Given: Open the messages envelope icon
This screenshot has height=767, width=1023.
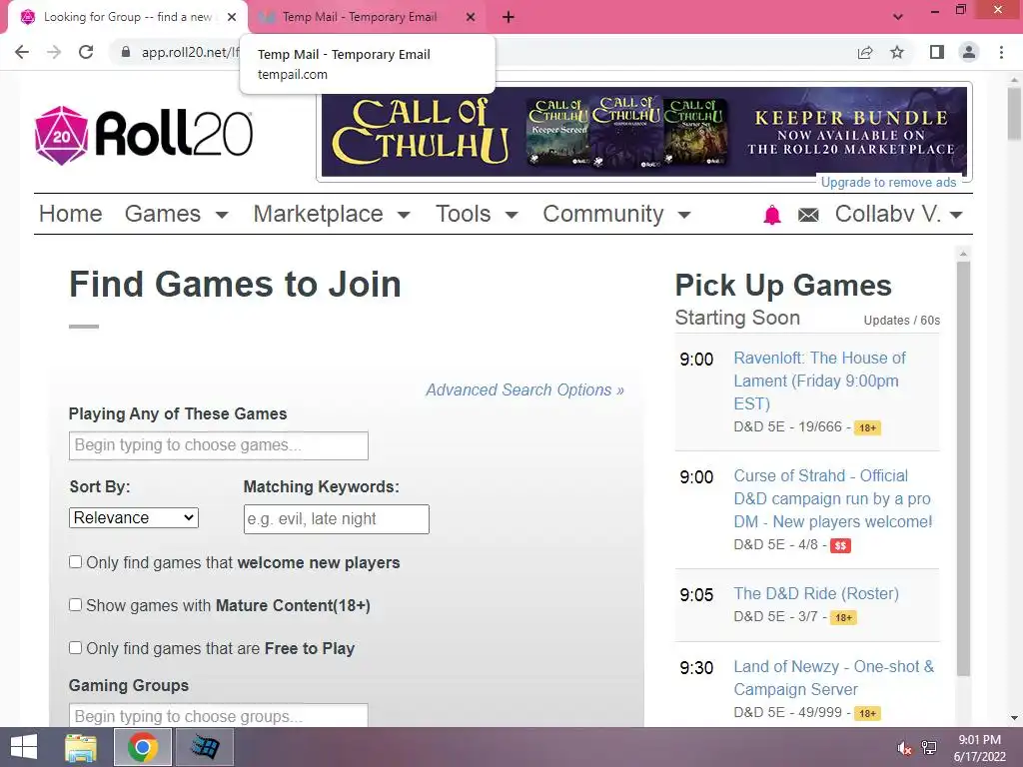Looking at the screenshot, I should (808, 215).
